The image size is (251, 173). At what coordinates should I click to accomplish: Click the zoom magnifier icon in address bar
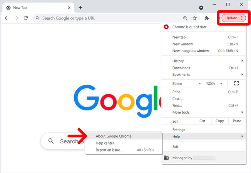[185, 18]
